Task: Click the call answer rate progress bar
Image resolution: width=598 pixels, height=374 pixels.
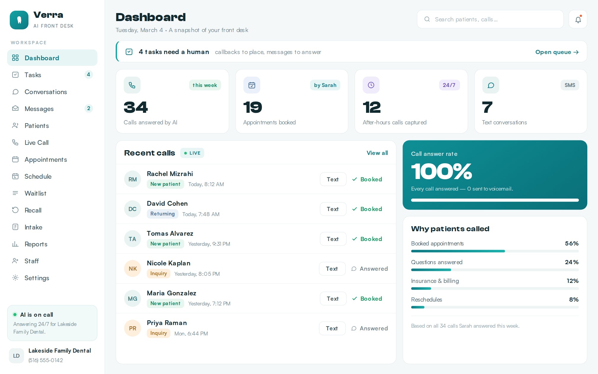Action: pyautogui.click(x=495, y=200)
